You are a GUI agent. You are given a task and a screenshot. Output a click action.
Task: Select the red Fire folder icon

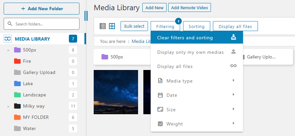[17, 61]
